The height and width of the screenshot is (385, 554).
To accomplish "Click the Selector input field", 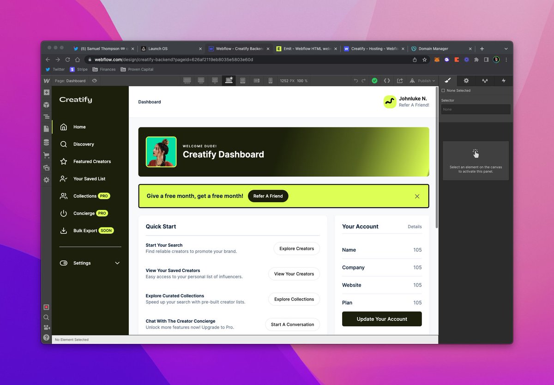I will pos(476,109).
